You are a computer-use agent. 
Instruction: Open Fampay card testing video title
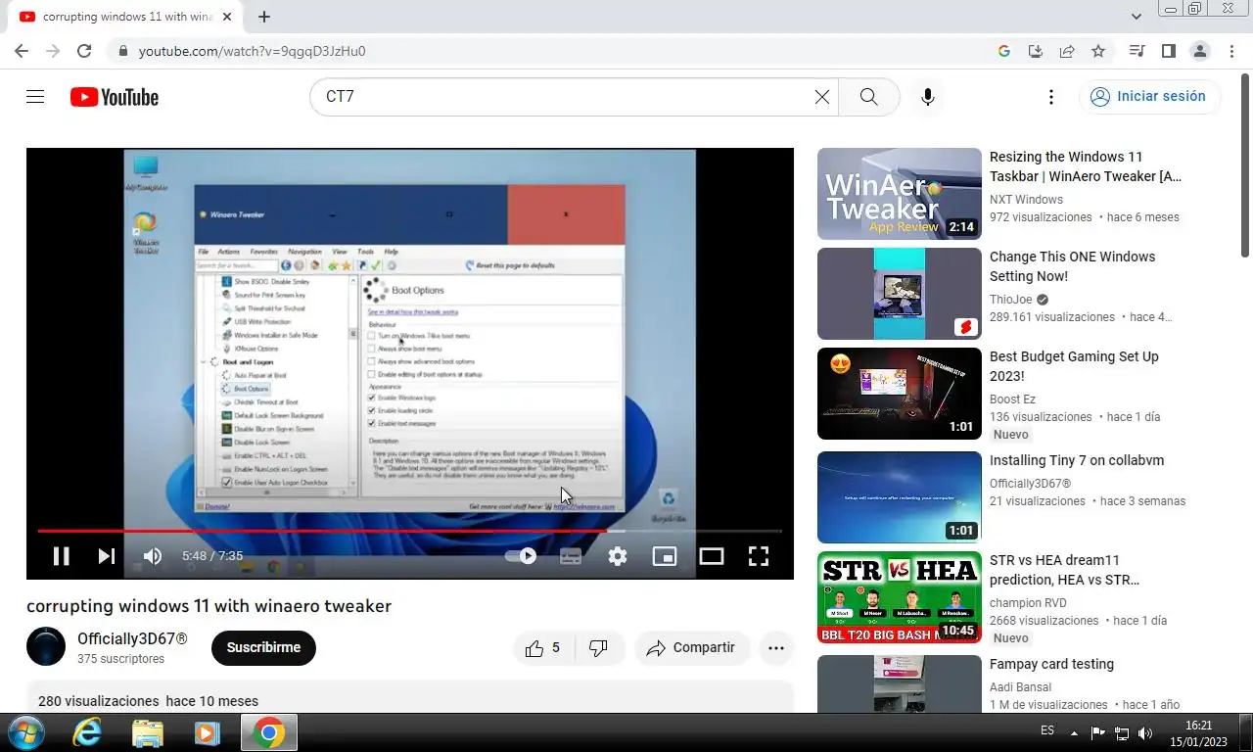click(1051, 664)
